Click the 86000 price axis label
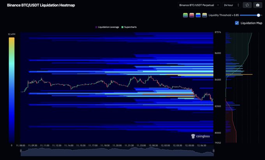 pyautogui.click(x=218, y=53)
